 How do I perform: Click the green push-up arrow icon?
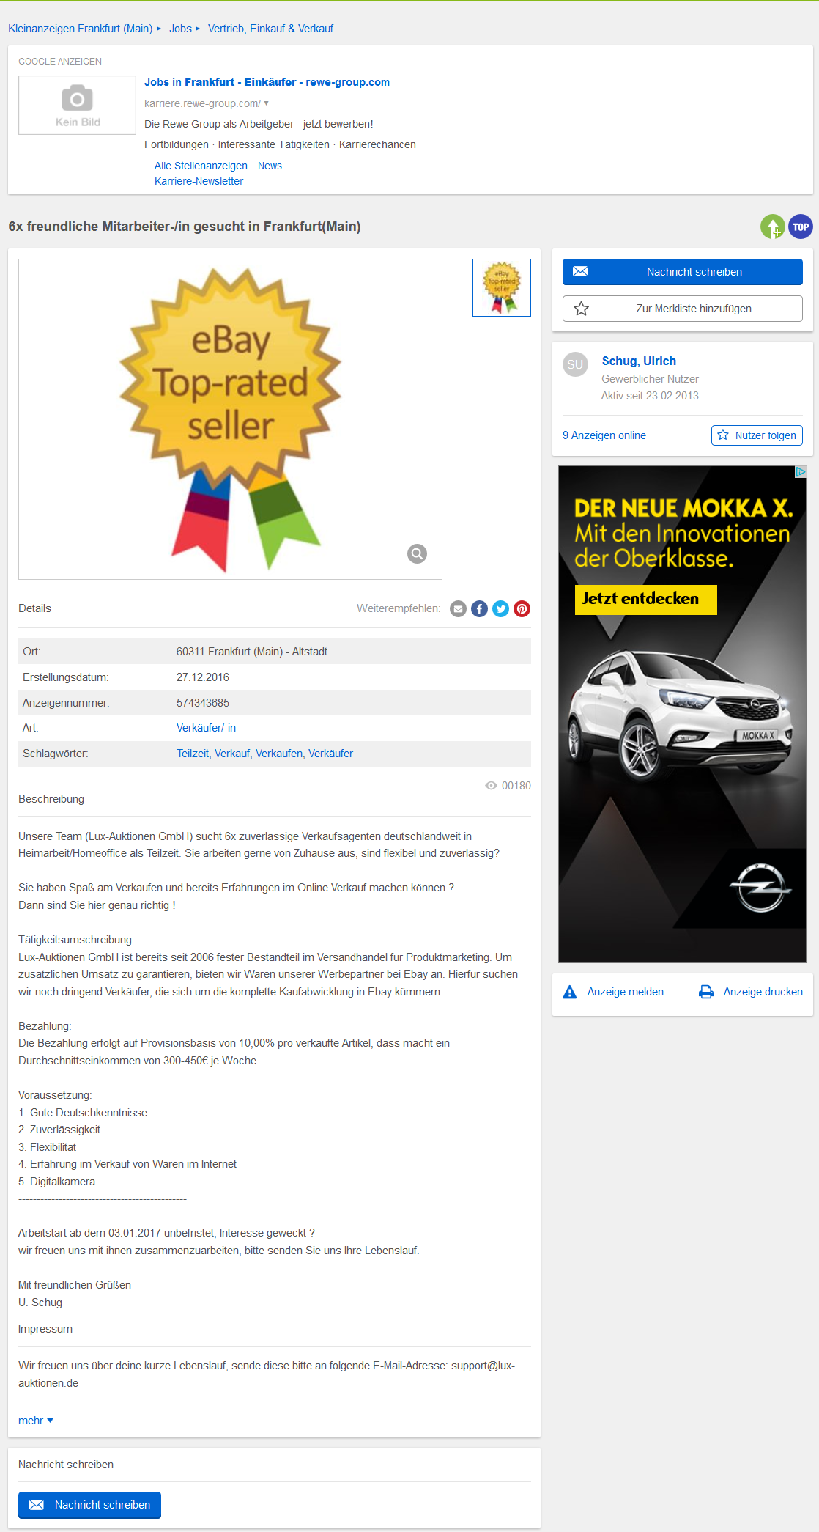coord(773,227)
